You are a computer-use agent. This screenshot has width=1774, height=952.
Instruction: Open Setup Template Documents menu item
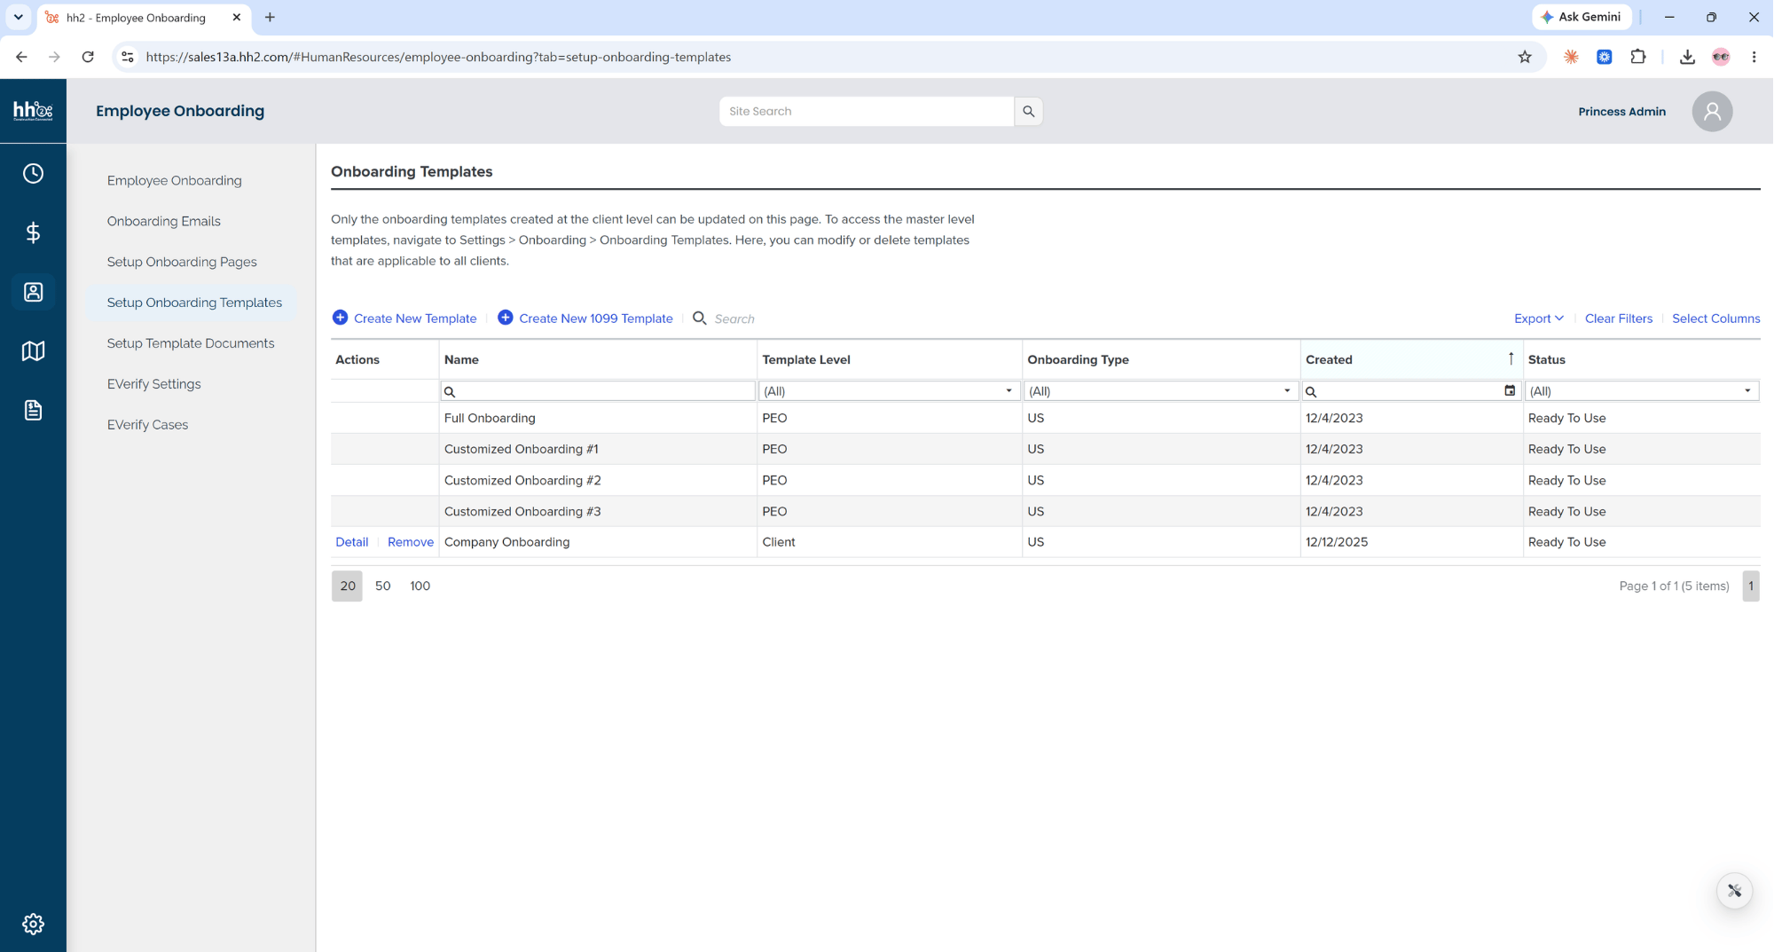point(191,343)
